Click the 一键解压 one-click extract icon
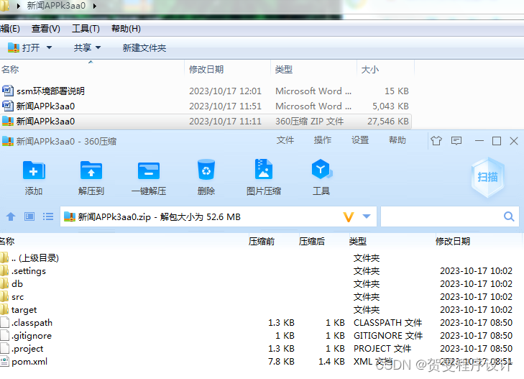Image resolution: width=524 pixels, height=379 pixels. (149, 170)
